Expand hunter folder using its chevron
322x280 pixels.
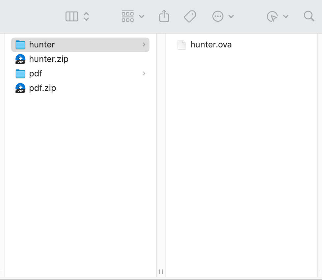click(144, 44)
